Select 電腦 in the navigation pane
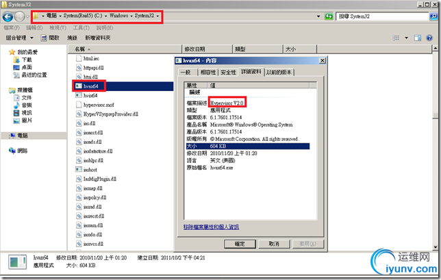 [18, 136]
